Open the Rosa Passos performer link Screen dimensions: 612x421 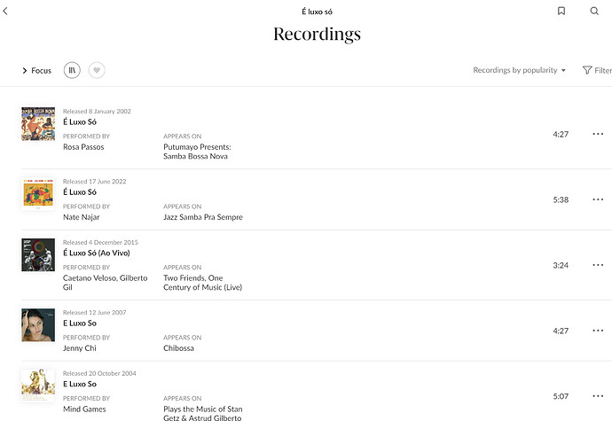pos(83,147)
